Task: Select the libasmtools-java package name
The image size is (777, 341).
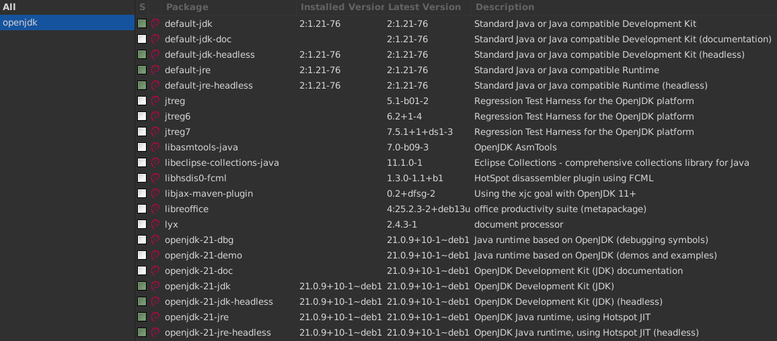Action: pos(201,147)
